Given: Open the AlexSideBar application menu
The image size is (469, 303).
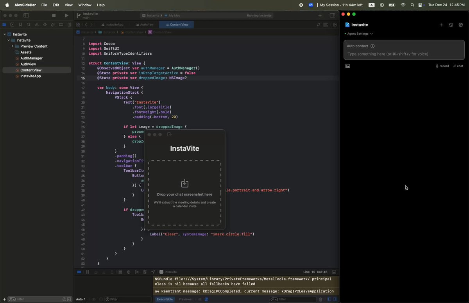Looking at the screenshot, I should pyautogui.click(x=25, y=5).
